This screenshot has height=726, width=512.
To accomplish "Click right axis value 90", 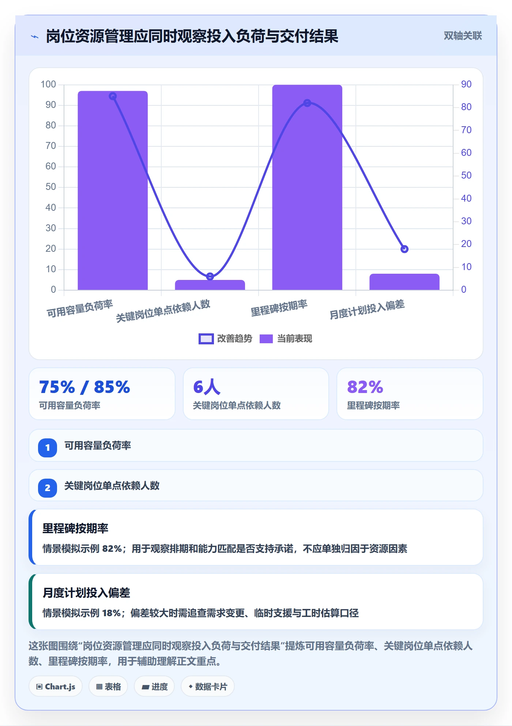I will [x=466, y=84].
